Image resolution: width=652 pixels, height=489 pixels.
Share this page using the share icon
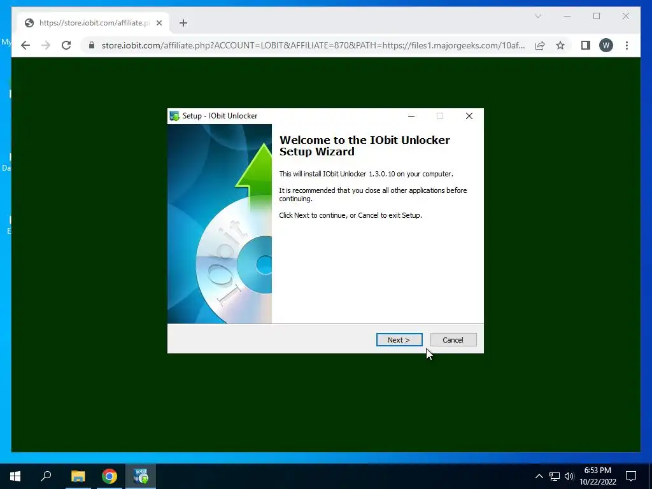point(540,45)
